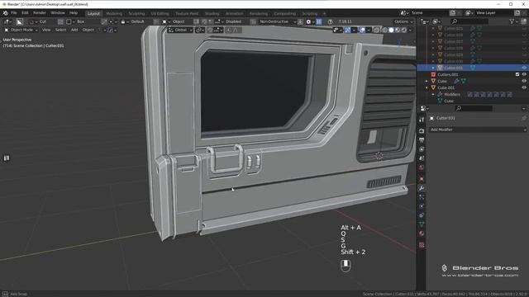Open the viewport Select menu
Image resolution: width=529 pixels, height=297 pixels.
tap(60, 30)
